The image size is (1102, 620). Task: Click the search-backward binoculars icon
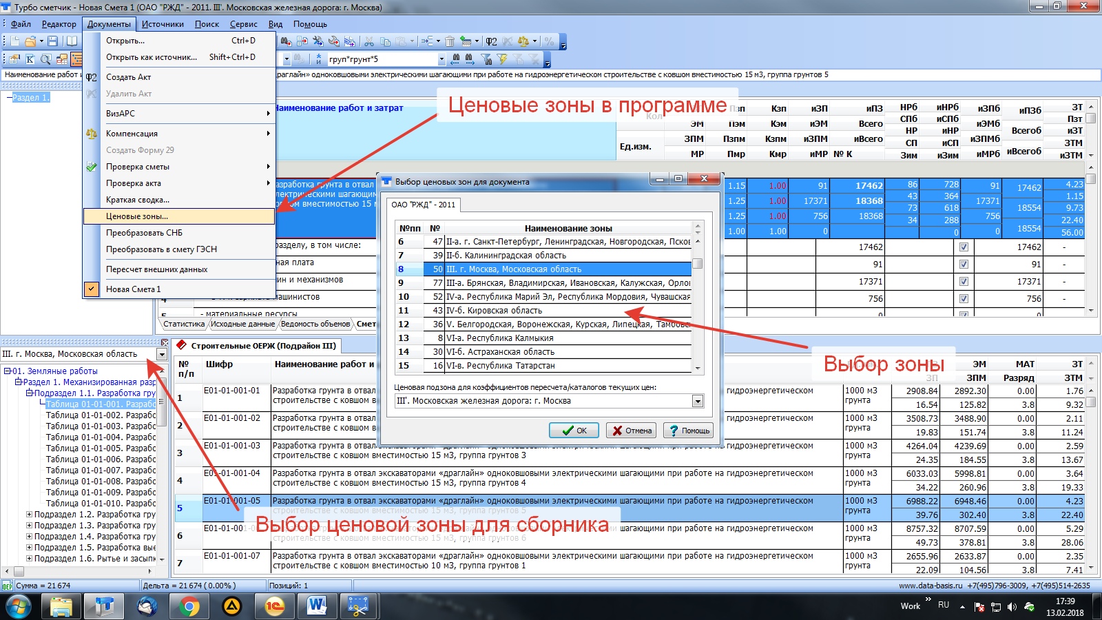[x=455, y=59]
